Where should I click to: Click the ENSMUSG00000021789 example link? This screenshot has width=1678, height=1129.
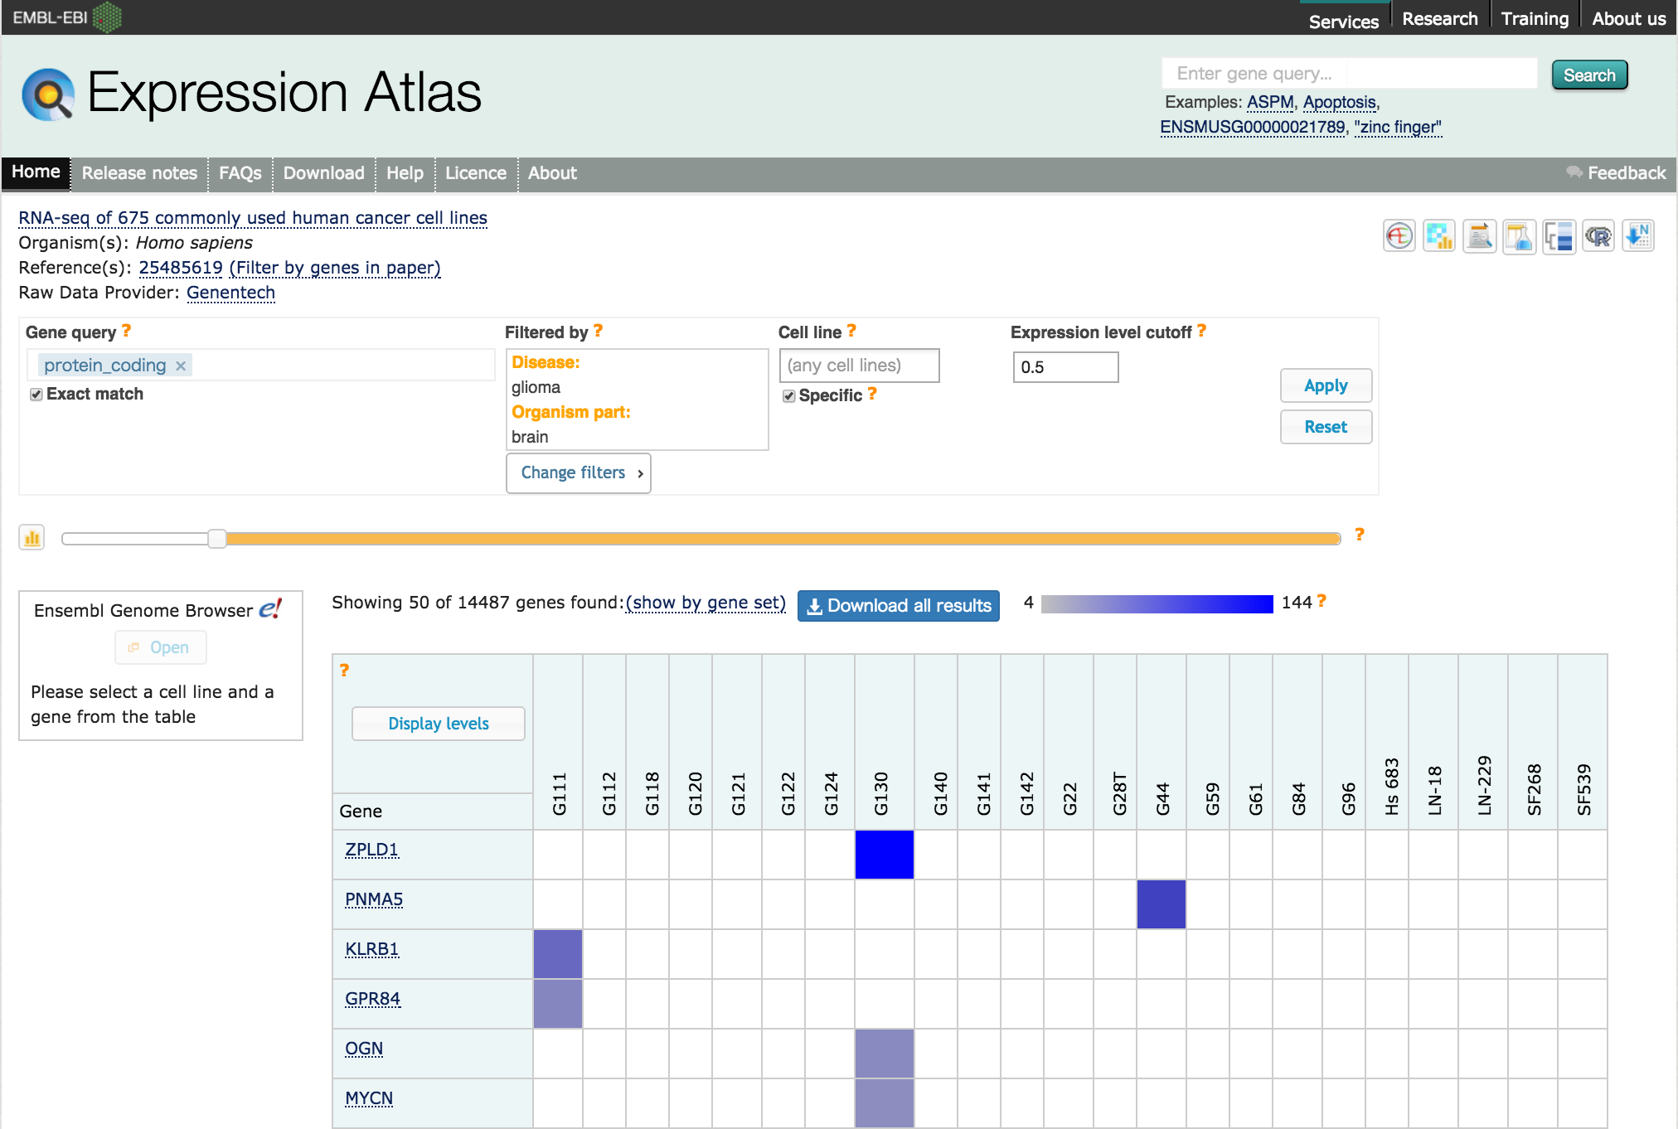[1252, 127]
